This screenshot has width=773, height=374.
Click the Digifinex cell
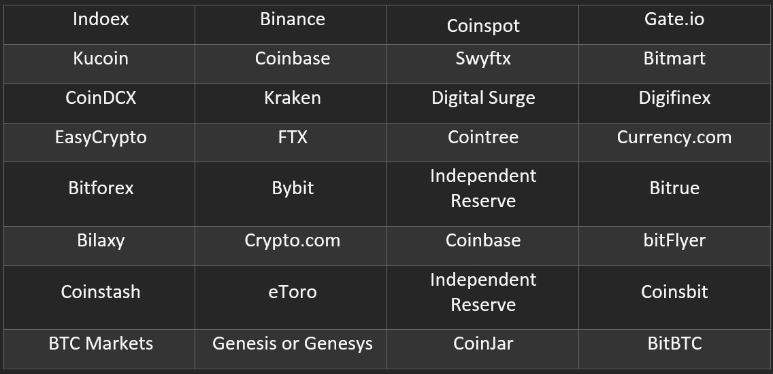674,103
